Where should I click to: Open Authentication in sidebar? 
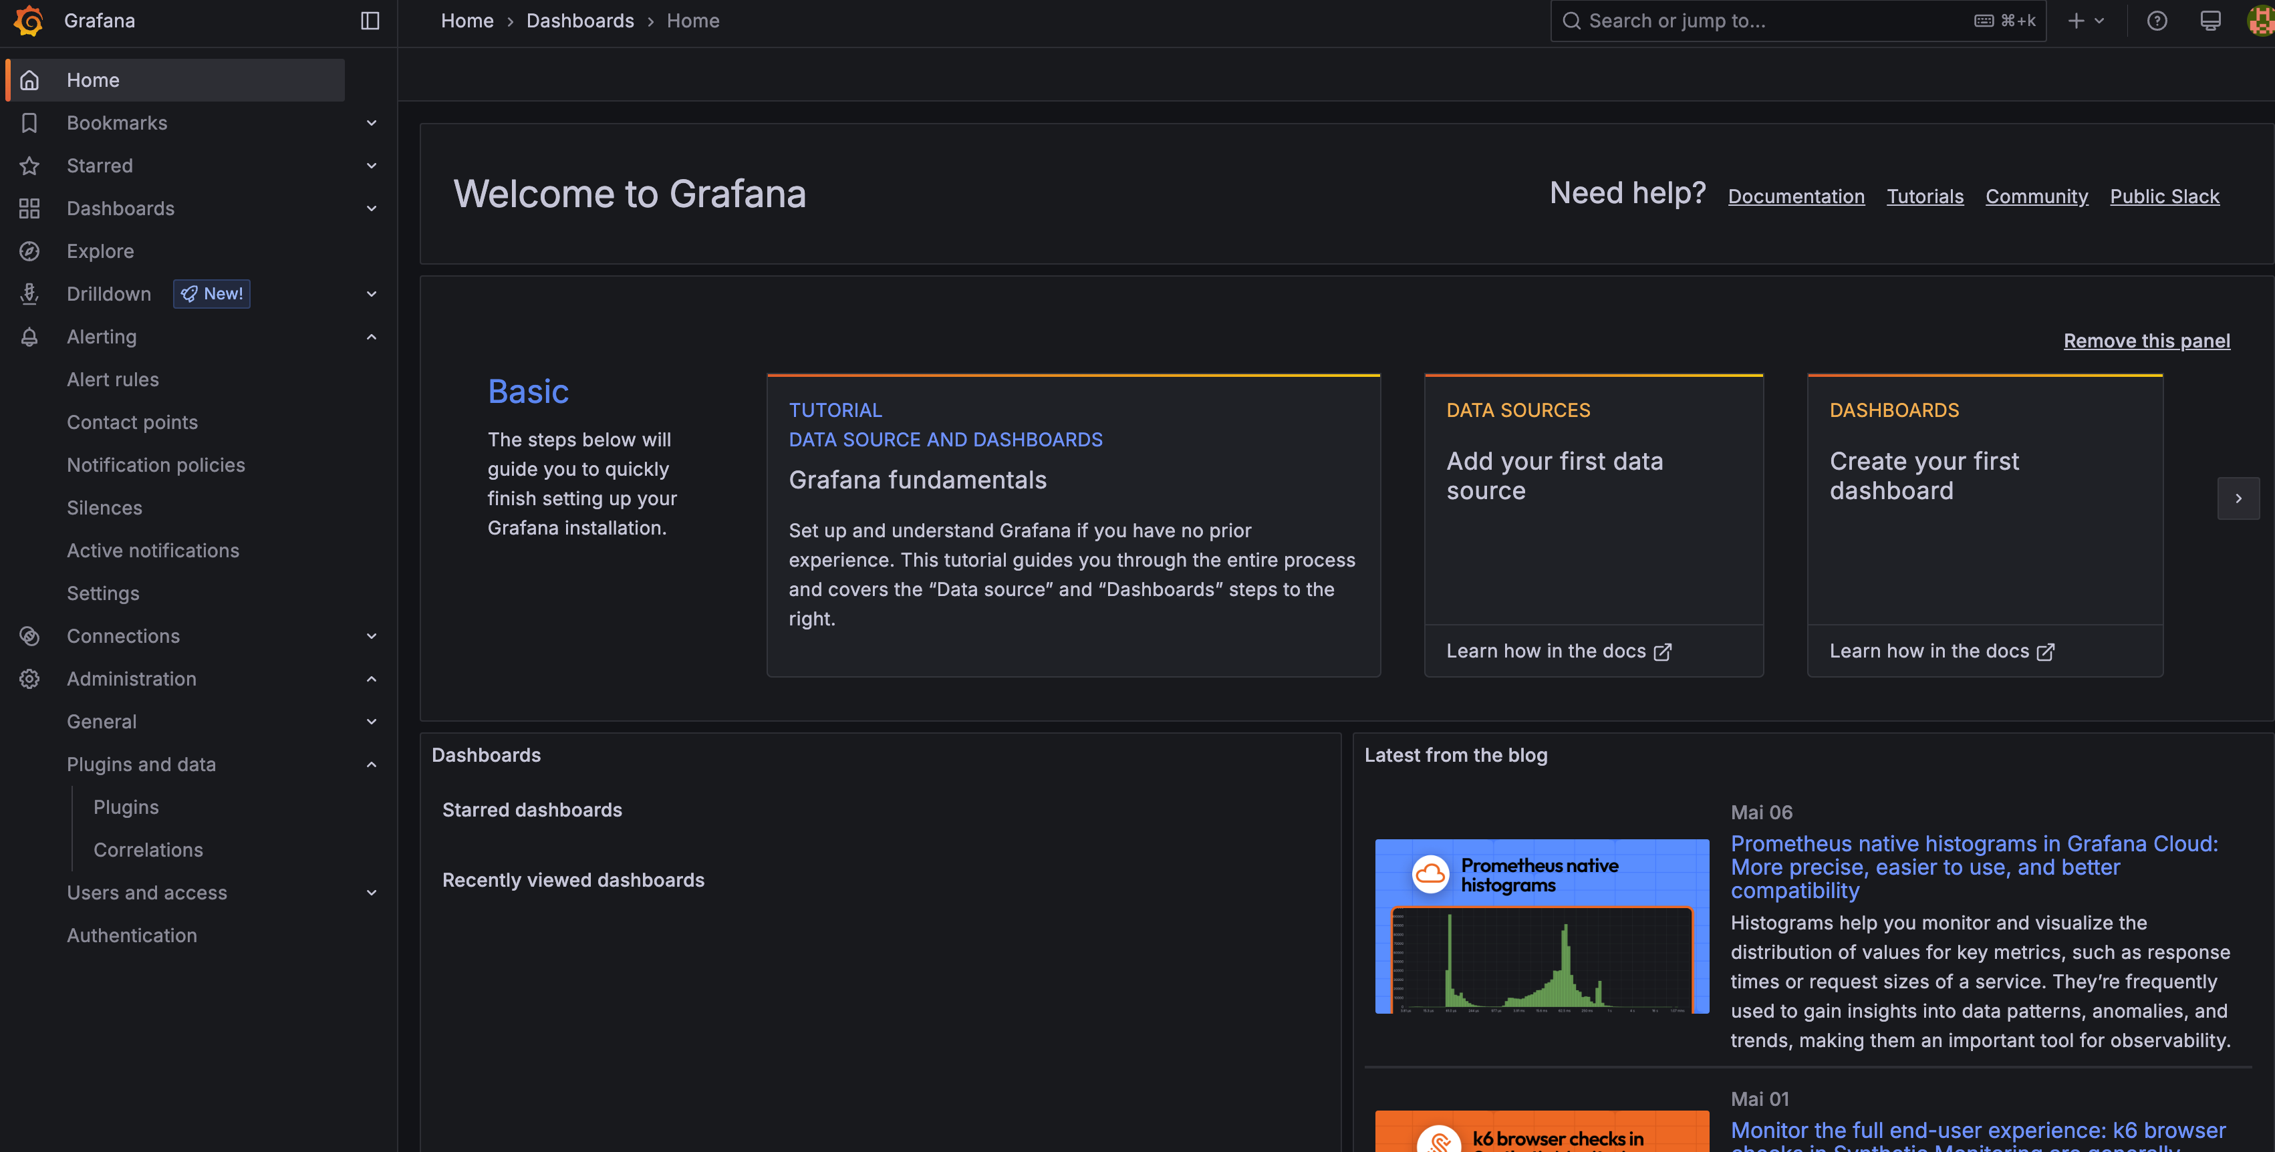pos(132,935)
